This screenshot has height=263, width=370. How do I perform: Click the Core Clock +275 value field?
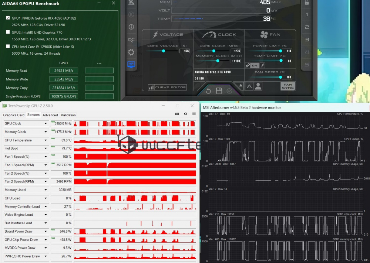tap(236, 51)
